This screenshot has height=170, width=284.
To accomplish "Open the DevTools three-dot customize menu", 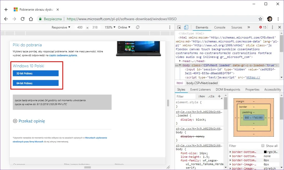I will click(x=272, y=27).
